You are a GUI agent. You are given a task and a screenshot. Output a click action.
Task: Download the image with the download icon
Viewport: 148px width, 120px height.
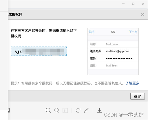pos(99,110)
